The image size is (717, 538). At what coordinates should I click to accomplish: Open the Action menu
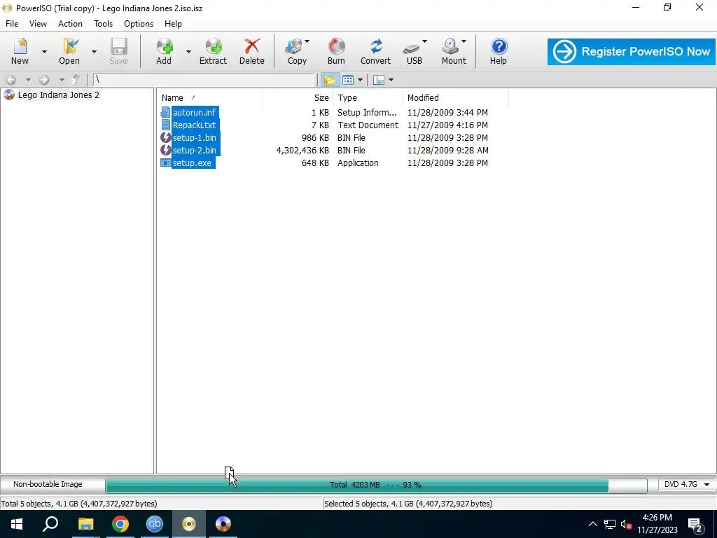pyautogui.click(x=71, y=24)
